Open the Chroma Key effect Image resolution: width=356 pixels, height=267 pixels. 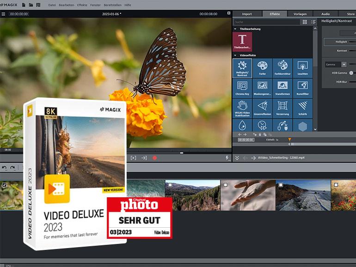242,88
